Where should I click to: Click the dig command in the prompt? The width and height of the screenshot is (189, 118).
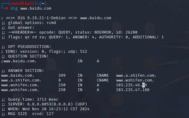(14, 8)
